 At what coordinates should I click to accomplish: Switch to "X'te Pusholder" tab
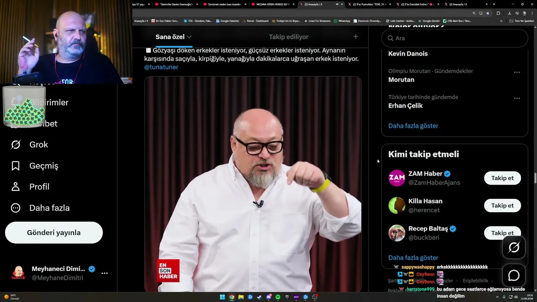coord(370,4)
